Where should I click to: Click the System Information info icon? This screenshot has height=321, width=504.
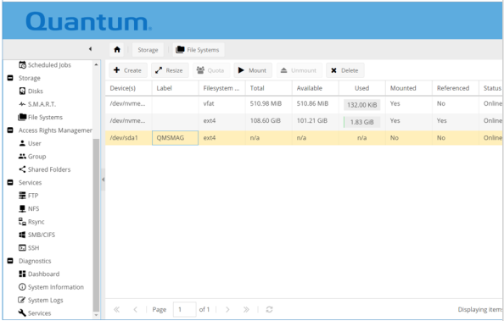click(22, 287)
